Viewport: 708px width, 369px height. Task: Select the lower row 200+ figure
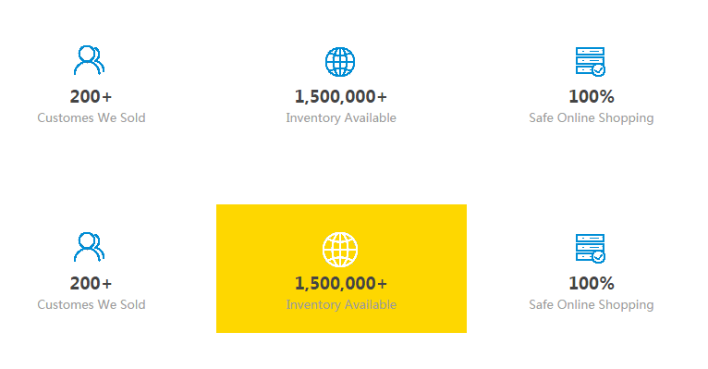[91, 284]
